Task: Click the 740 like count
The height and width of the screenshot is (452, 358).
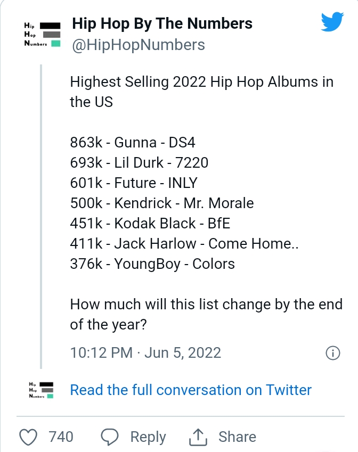Action: click(60, 437)
